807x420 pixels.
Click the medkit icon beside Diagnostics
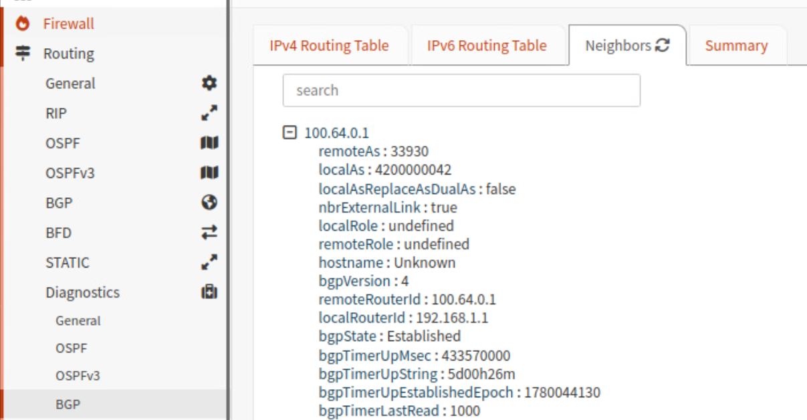209,292
